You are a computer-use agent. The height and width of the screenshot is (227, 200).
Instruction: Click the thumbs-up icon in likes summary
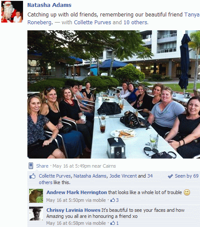click(x=33, y=176)
